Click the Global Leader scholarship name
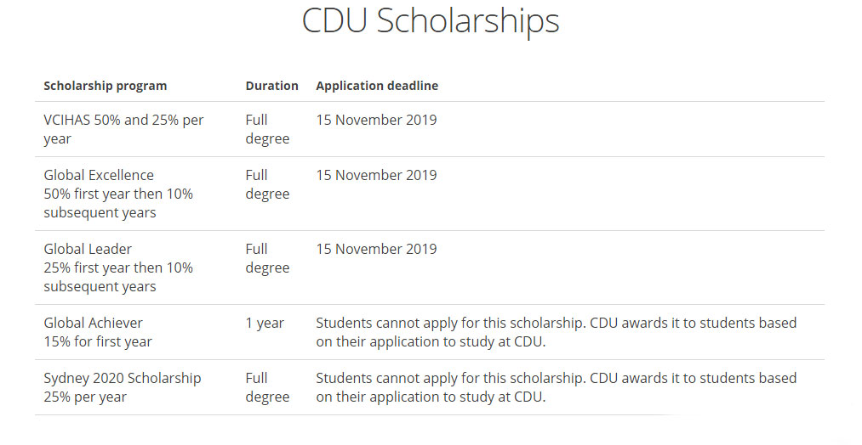Viewport: 862px width, 445px height. click(88, 249)
